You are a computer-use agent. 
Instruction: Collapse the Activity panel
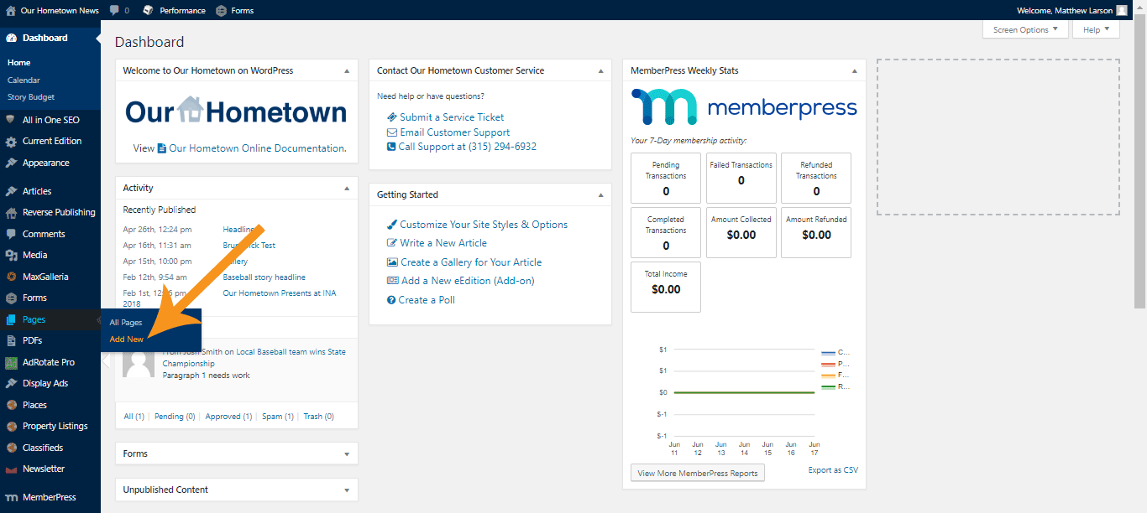(347, 189)
